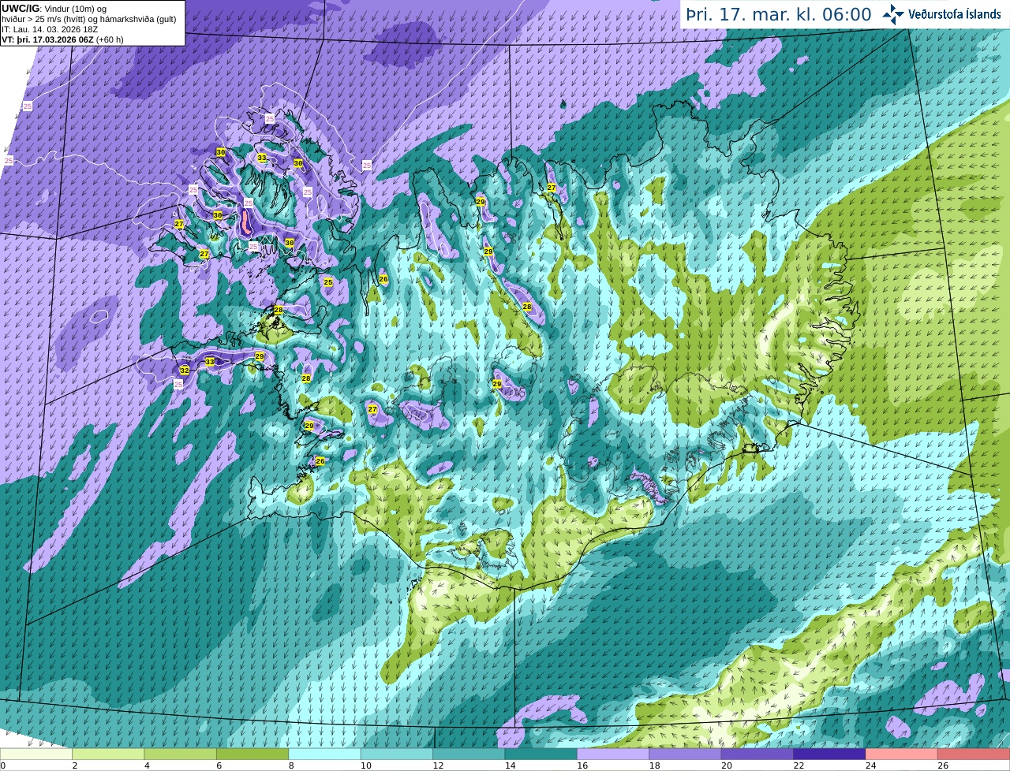Viewport: 1010px width, 771px height.
Task: Select the 2–4 m/s light green legend swatch
Action: tap(108, 754)
